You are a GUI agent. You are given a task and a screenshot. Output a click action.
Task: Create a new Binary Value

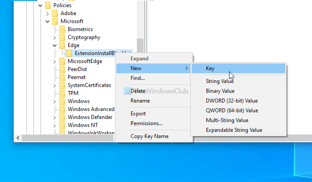pyautogui.click(x=238, y=91)
